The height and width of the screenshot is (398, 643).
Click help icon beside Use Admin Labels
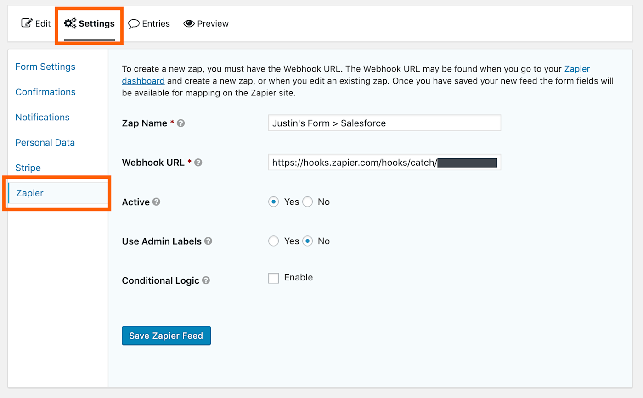pos(208,241)
